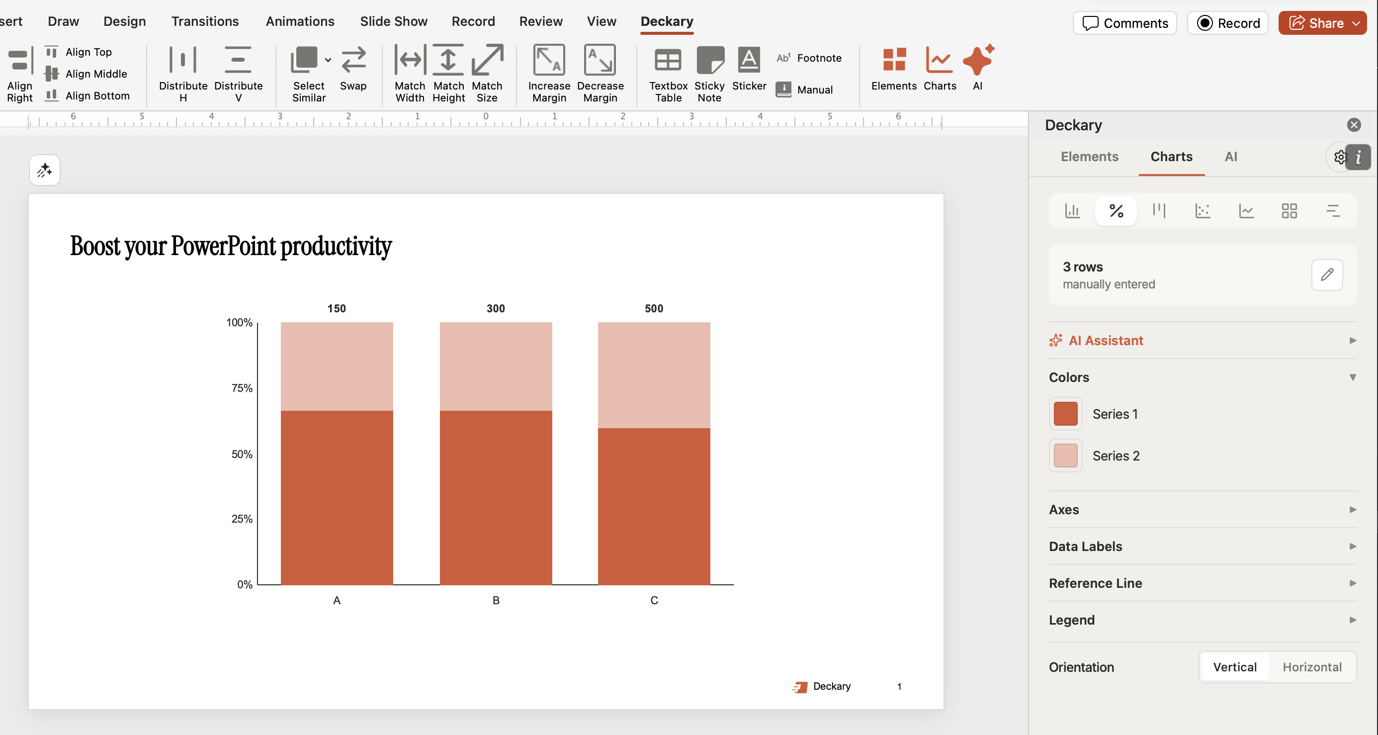Set orientation to Vertical
1378x735 pixels.
pyautogui.click(x=1234, y=667)
